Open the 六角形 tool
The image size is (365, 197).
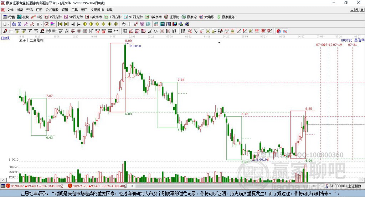click(x=207, y=17)
